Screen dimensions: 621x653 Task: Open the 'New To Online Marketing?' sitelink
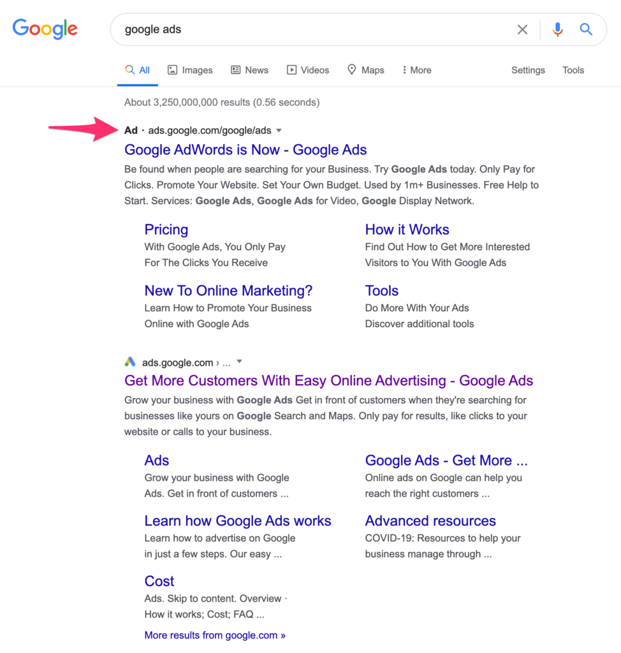pyautogui.click(x=228, y=291)
